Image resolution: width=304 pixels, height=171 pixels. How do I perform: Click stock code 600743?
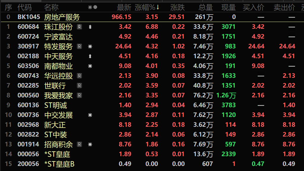pos(28,76)
